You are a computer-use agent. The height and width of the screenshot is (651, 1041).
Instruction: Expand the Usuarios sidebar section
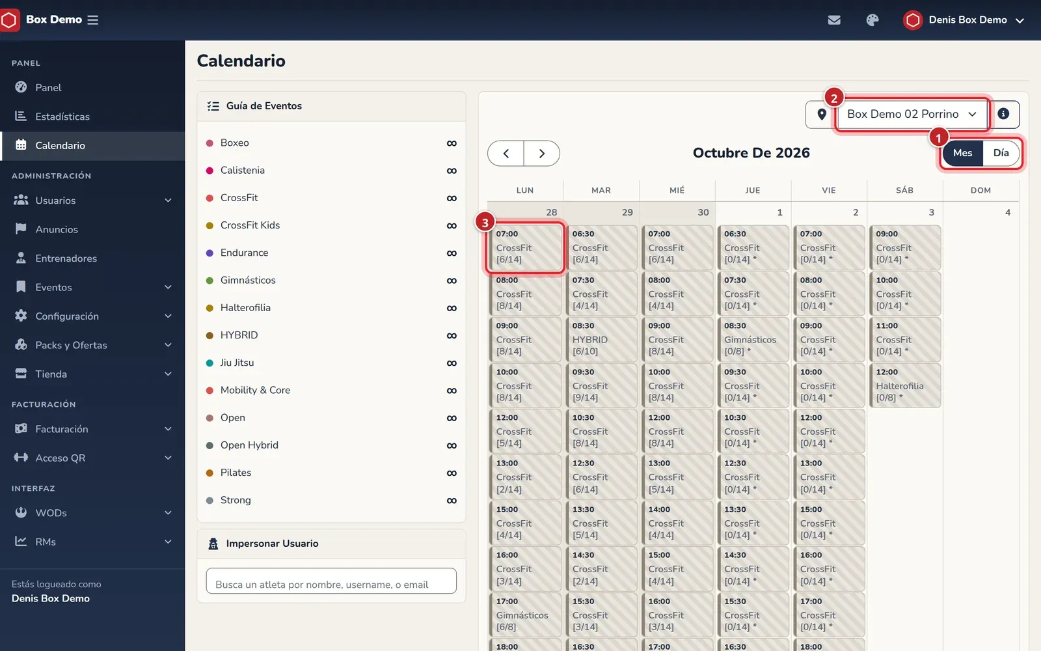(92, 201)
